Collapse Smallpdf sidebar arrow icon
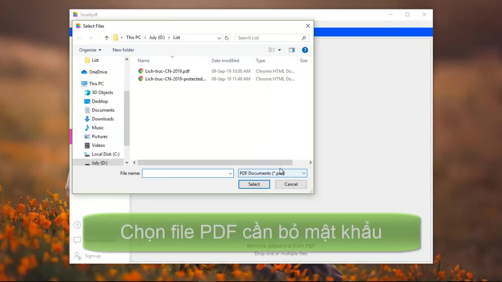502x282 pixels. (x=77, y=225)
